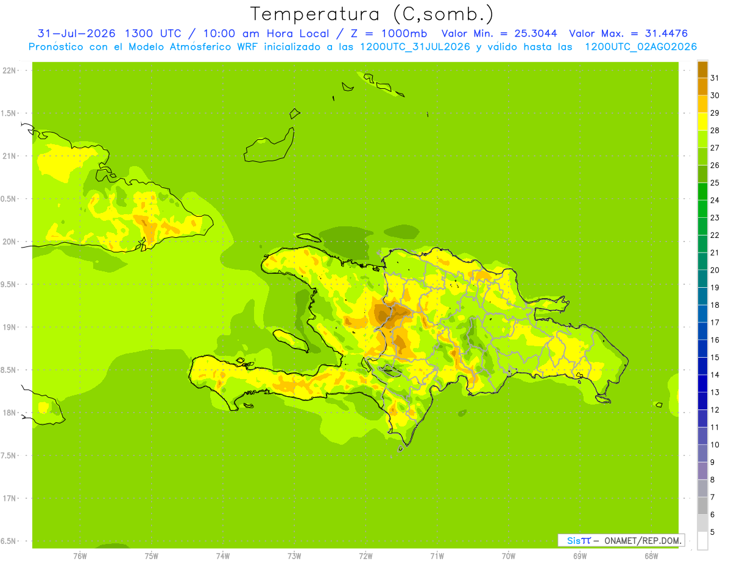The height and width of the screenshot is (564, 731).
Task: Click the lime color bar segment between 27 and 28
Action: tap(702, 139)
